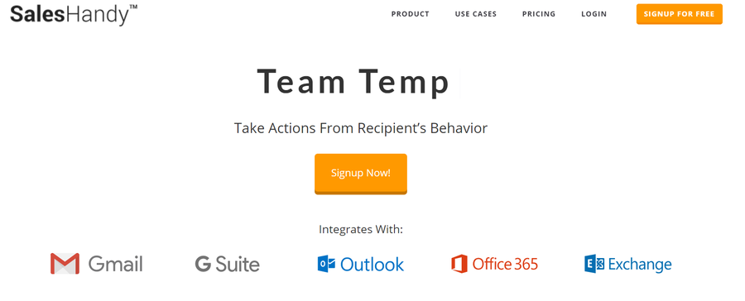Click the orange Signup Now! button
Viewport: 745px width, 301px height.
pyautogui.click(x=361, y=174)
